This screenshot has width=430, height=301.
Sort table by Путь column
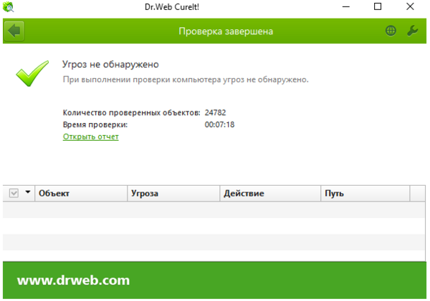365,194
